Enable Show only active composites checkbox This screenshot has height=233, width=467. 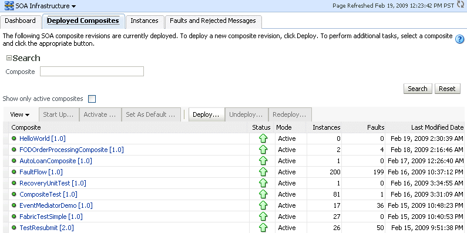(x=92, y=99)
